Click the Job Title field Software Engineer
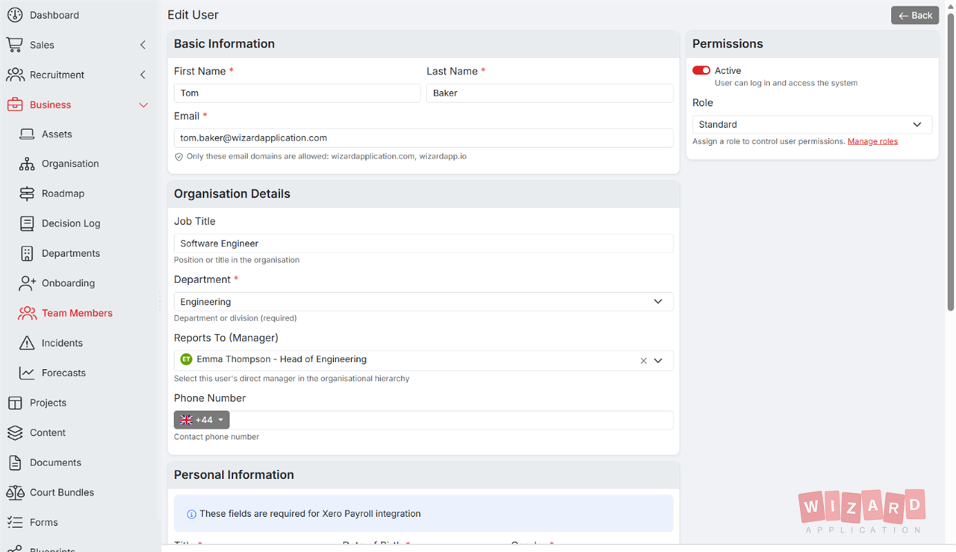Viewport: 956px width, 552px height. pyautogui.click(x=423, y=244)
